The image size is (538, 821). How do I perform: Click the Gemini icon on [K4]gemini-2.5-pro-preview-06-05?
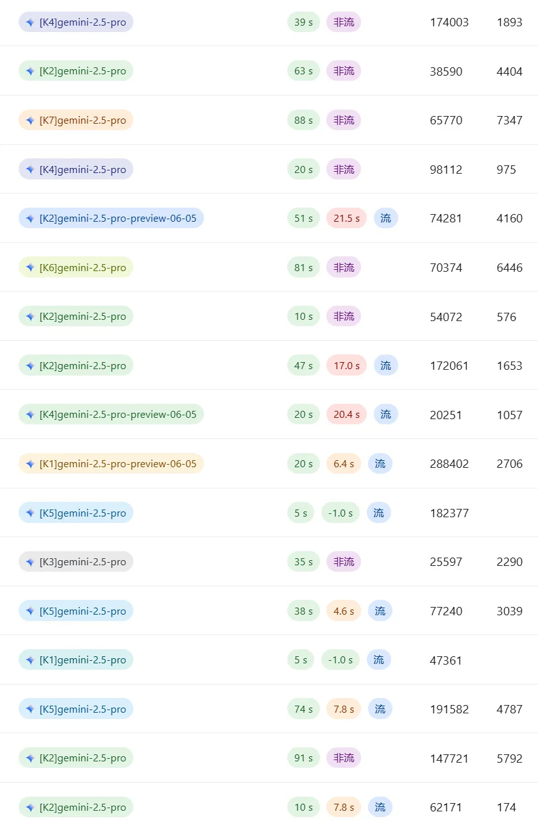coord(30,415)
